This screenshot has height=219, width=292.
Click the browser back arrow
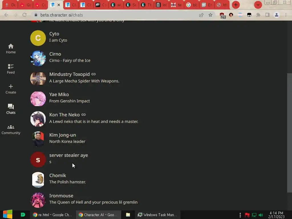tap(6, 15)
